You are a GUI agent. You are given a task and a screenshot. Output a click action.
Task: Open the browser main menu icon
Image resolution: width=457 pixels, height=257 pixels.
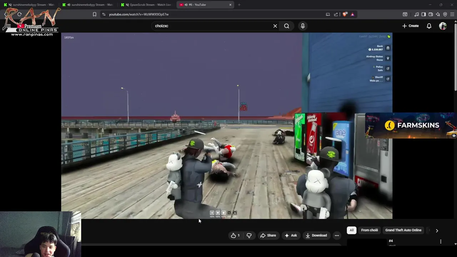[452, 14]
